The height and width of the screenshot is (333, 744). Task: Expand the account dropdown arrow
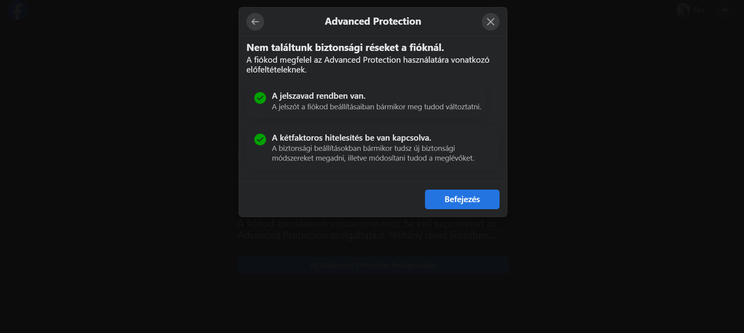pyautogui.click(x=725, y=10)
